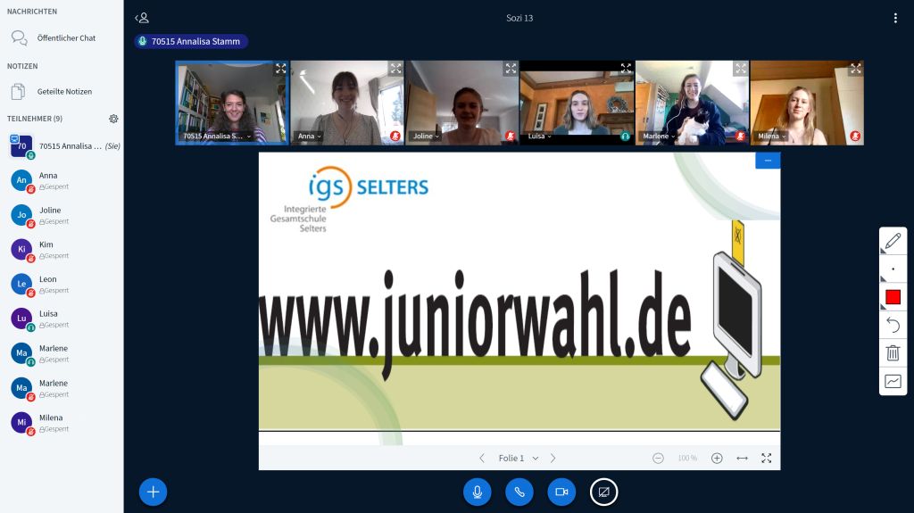Viewport: 914px width, 513px height.
Task: Open the options three-dot menu
Action: pyautogui.click(x=895, y=18)
